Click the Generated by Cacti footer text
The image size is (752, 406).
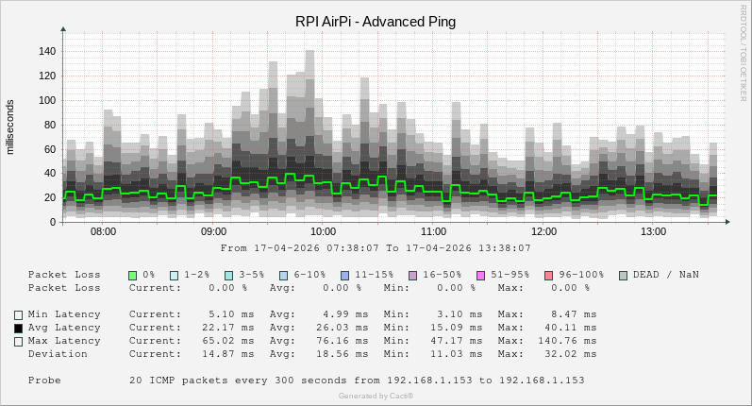[376, 396]
